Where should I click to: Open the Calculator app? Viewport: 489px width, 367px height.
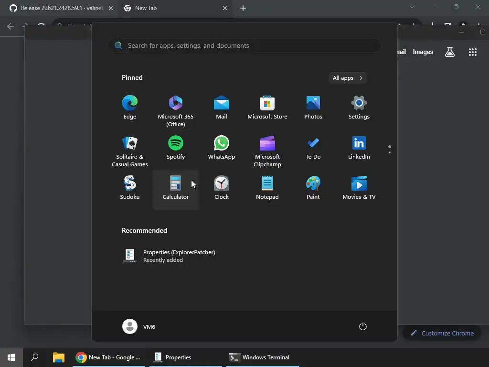tap(176, 189)
